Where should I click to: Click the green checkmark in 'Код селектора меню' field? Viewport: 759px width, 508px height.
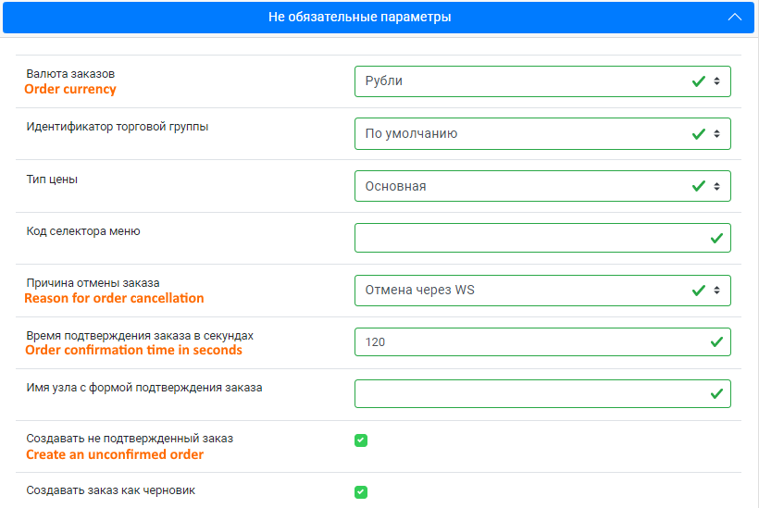click(x=717, y=238)
